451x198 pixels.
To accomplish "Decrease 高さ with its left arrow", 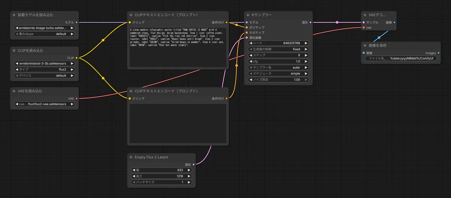I will click(x=133, y=176).
